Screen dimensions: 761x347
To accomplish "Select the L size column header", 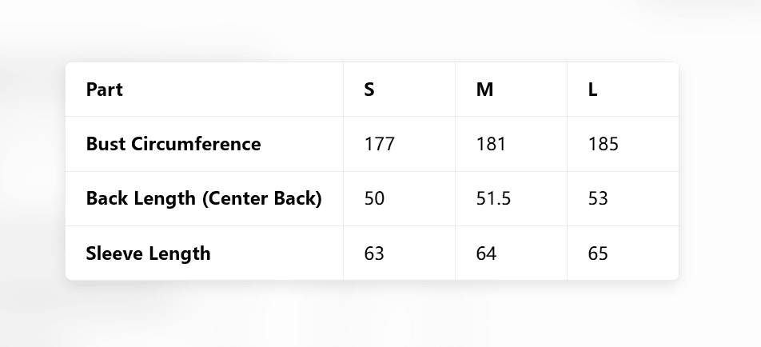I will (x=593, y=90).
